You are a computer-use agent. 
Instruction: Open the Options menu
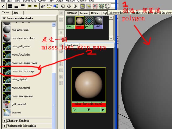coord(82,1)
